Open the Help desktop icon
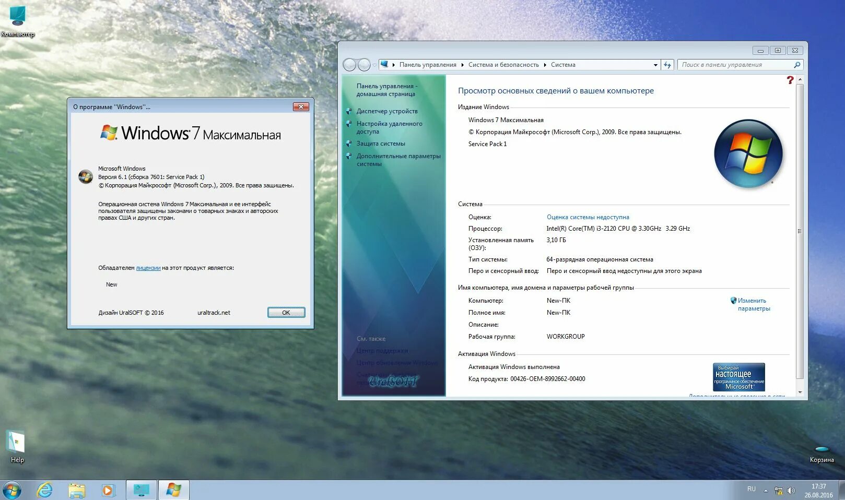The height and width of the screenshot is (500, 845). [16, 447]
